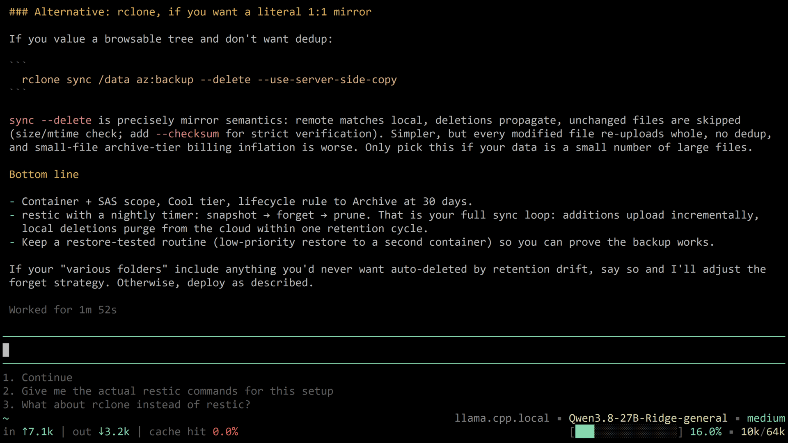Click the line "local deletions purge from the cloud"

(x=225, y=228)
